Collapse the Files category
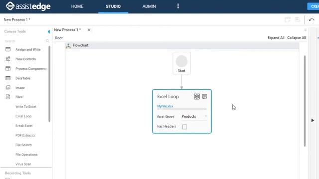This screenshot has height=179, width=319. tap(19, 97)
